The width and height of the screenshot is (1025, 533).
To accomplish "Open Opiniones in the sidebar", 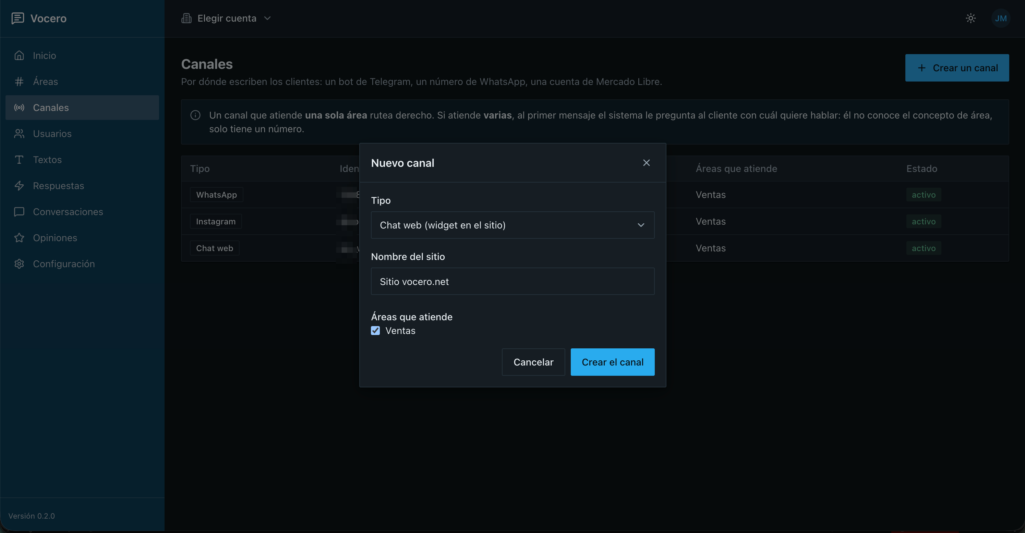I will [82, 238].
